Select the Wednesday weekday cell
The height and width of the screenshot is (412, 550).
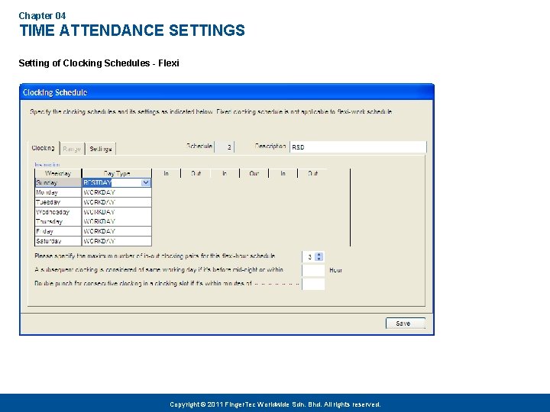pyautogui.click(x=58, y=212)
